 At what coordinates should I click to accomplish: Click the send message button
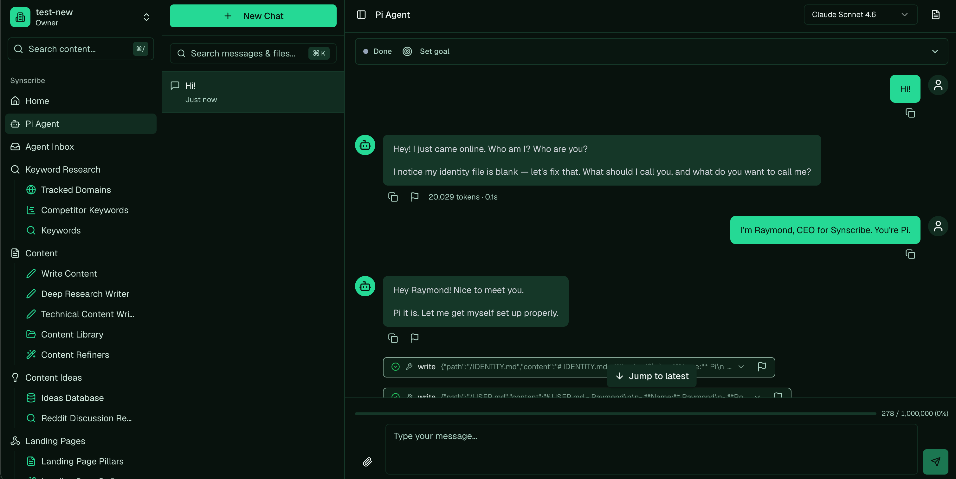[935, 462]
